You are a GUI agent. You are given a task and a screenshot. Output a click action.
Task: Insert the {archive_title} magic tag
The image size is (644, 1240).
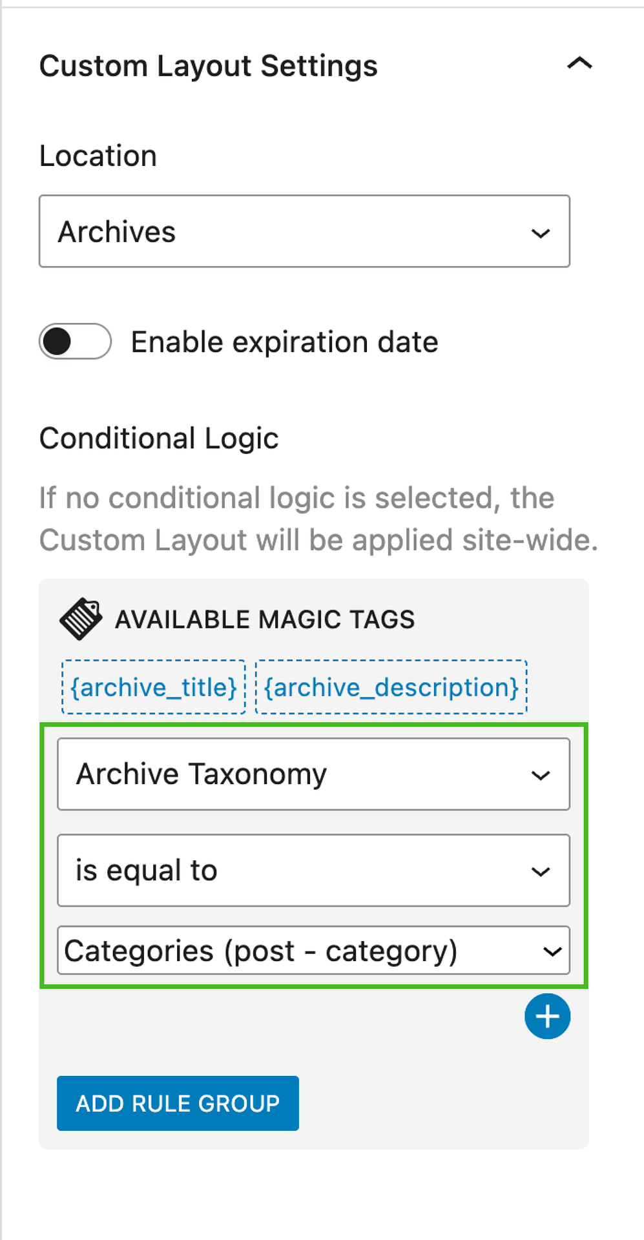click(154, 687)
